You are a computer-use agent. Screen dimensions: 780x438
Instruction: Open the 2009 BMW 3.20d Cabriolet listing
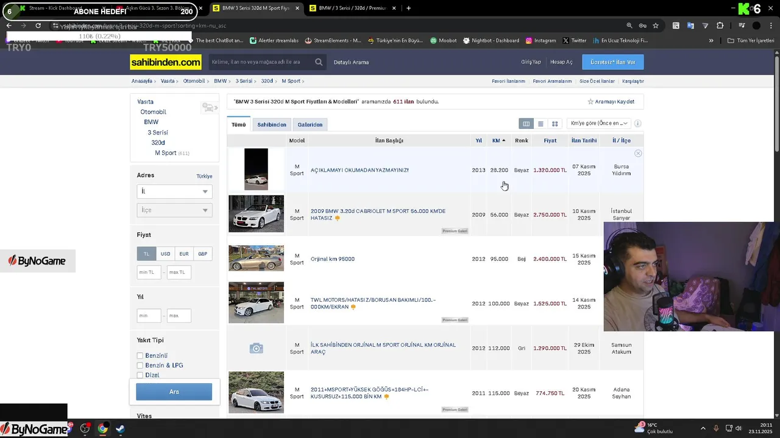point(378,214)
